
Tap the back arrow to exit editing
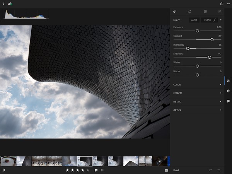point(3,3)
